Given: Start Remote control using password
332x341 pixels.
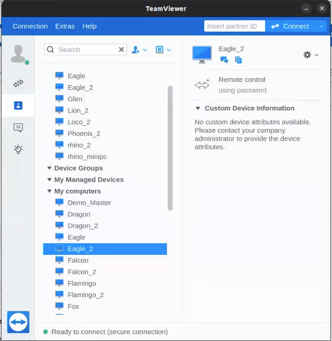Looking at the screenshot, I should tap(242, 85).
